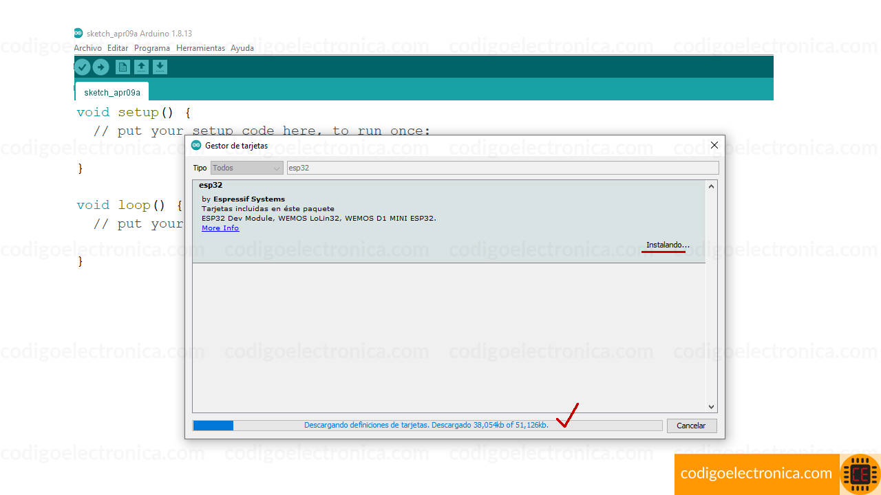Image resolution: width=881 pixels, height=495 pixels.
Task: Click the Espressif Systems author text
Action: click(249, 199)
